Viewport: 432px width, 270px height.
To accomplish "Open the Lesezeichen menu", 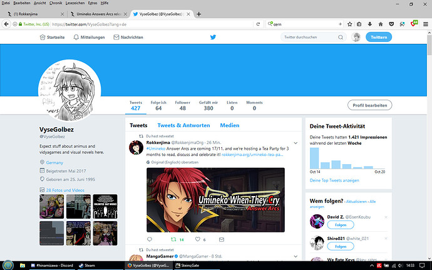I will point(75,3).
